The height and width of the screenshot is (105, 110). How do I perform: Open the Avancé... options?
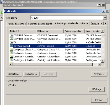(99, 74)
